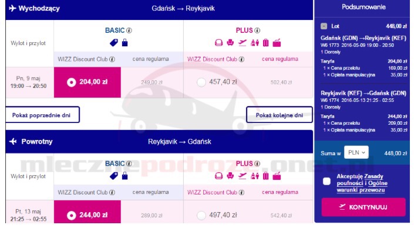
Task: Click the price tag icon under outbound BASIC
Action: tap(114, 43)
